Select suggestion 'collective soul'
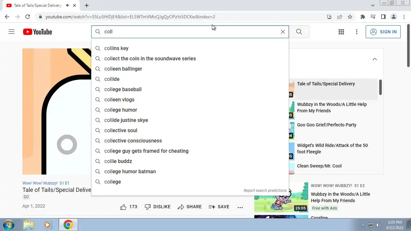411x231 pixels. coord(190,130)
